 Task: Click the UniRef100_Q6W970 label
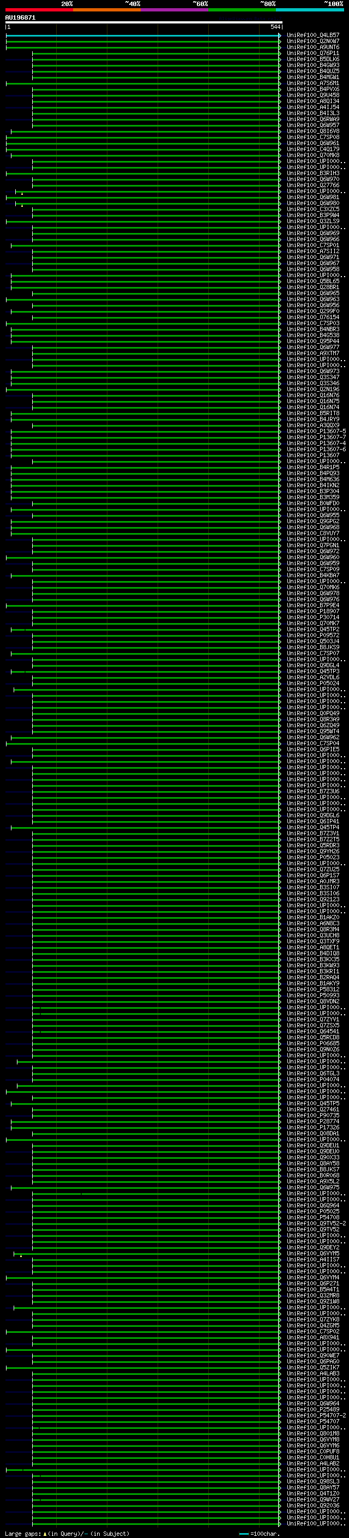313,179
